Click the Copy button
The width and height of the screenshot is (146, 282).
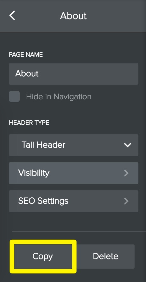tap(43, 256)
